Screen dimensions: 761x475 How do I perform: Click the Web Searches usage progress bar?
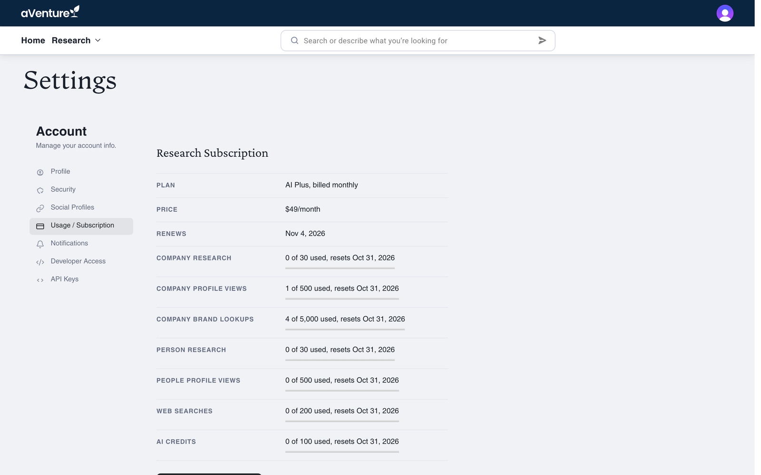tap(342, 421)
